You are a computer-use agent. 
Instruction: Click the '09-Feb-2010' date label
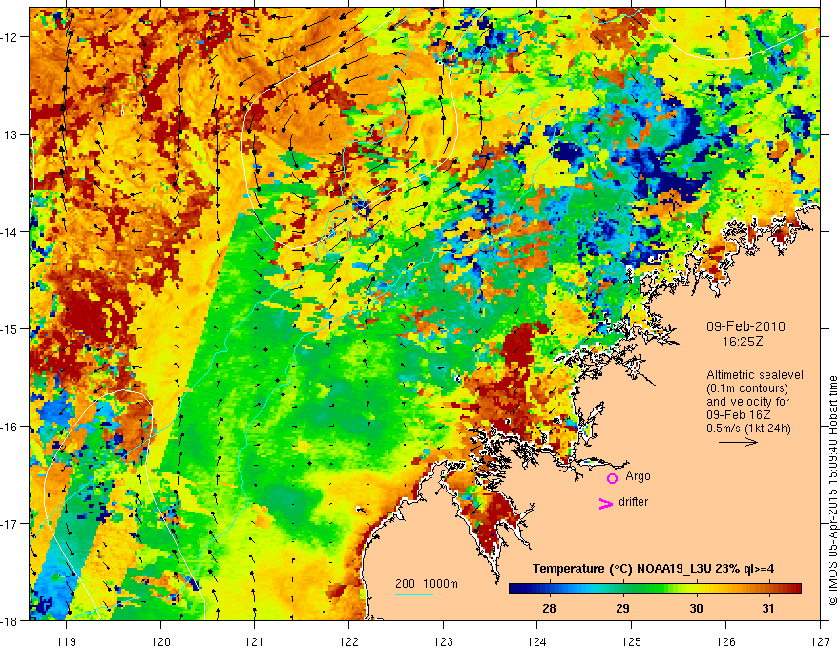[x=745, y=326]
